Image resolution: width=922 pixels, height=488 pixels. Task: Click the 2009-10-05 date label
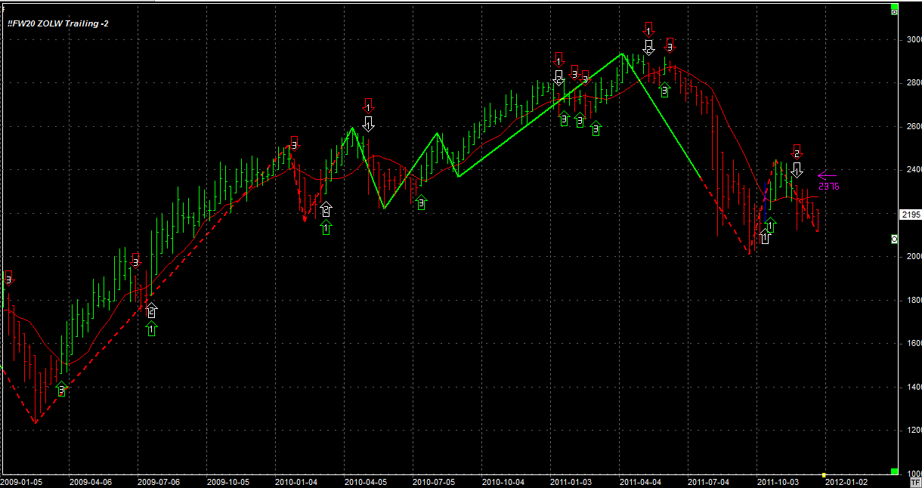[227, 481]
